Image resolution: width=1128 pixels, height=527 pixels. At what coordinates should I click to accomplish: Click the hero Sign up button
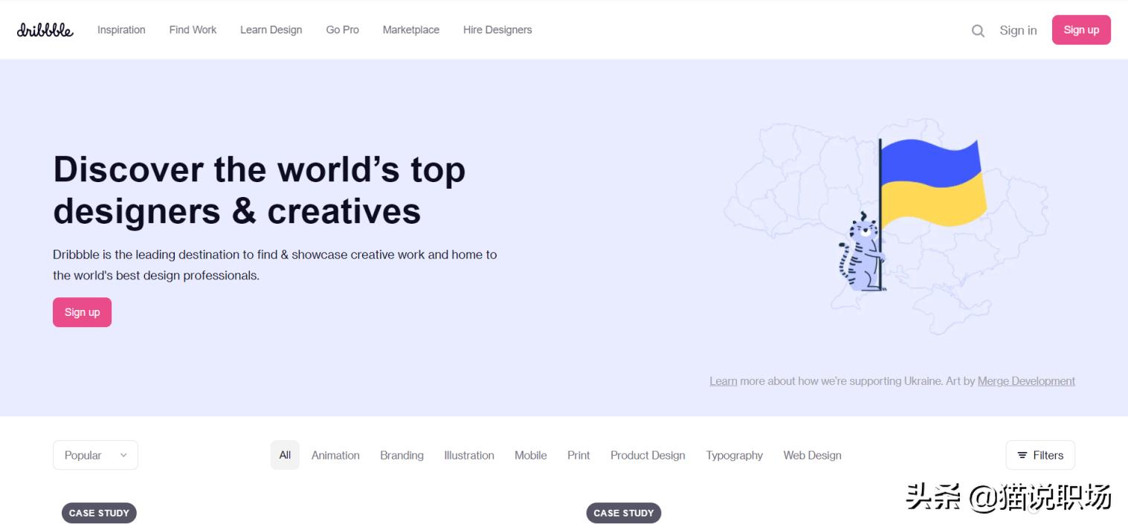[x=82, y=312]
